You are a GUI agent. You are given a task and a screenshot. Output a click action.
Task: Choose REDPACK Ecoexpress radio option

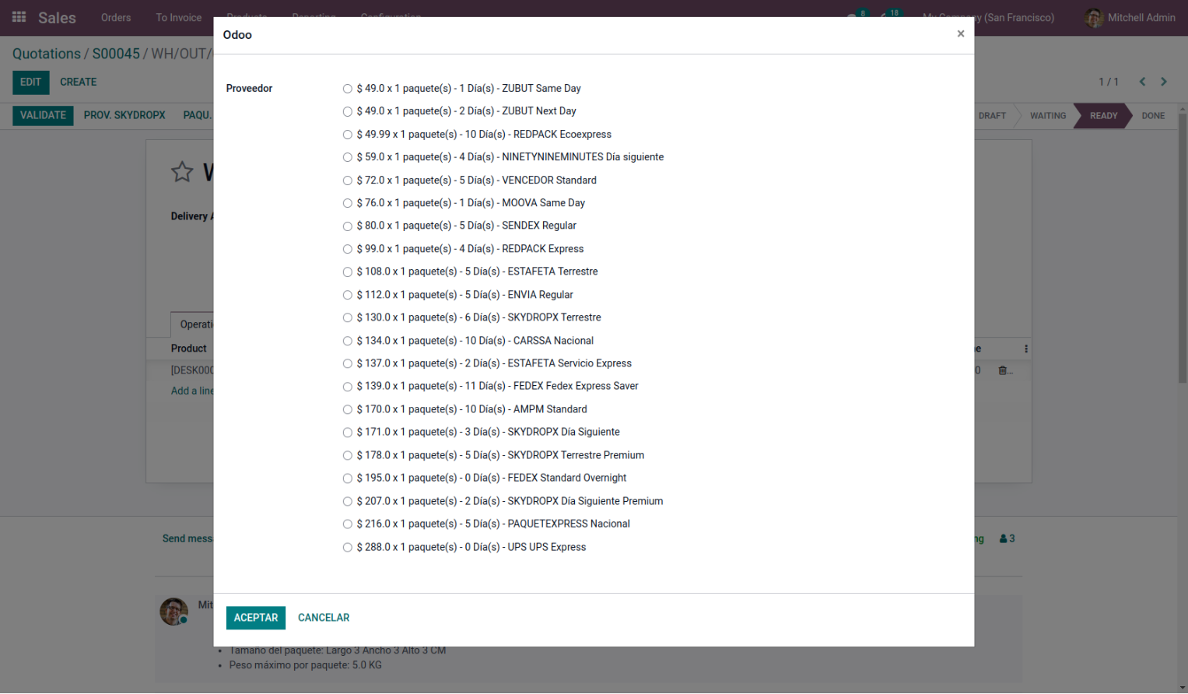click(x=348, y=135)
